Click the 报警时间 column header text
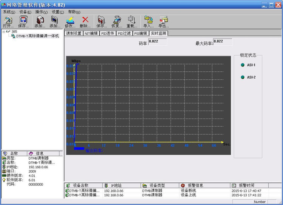Image resolution: width=283 pixels, height=205 pixels. [x=246, y=185]
